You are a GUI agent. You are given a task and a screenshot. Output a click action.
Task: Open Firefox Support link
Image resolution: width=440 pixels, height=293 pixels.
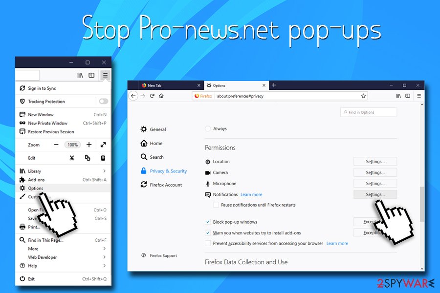click(x=159, y=255)
